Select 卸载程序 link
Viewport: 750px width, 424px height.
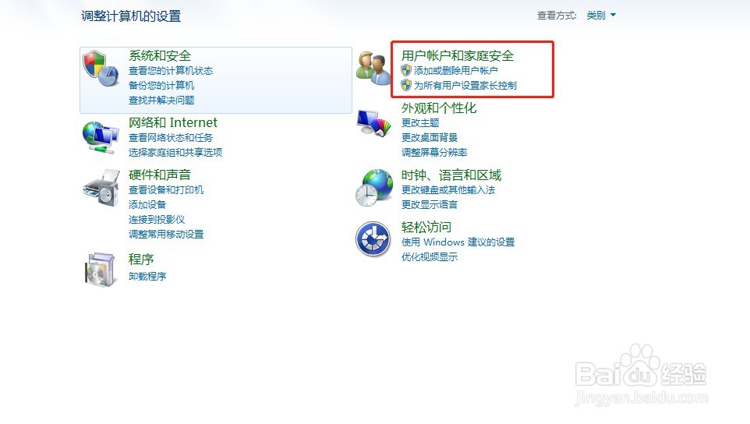point(147,276)
